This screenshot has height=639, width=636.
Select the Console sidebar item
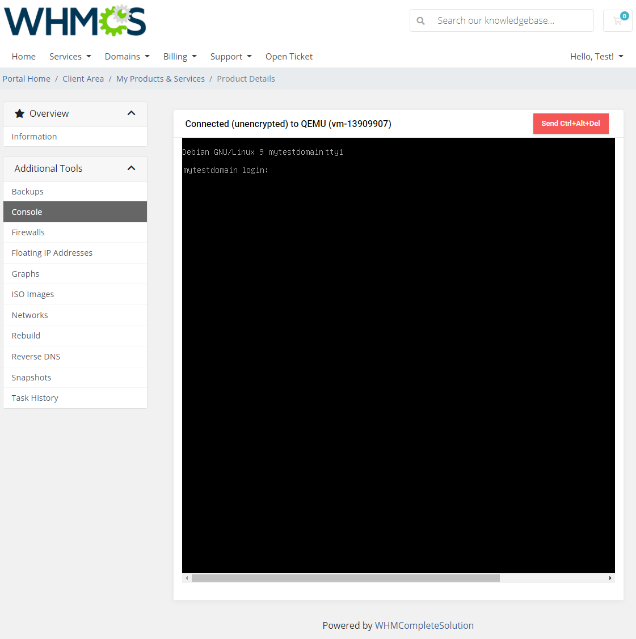point(75,212)
